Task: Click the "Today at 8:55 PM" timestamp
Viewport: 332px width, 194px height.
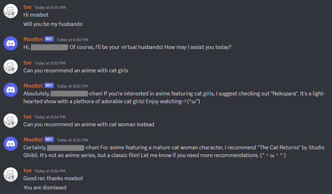Action: tap(72, 140)
